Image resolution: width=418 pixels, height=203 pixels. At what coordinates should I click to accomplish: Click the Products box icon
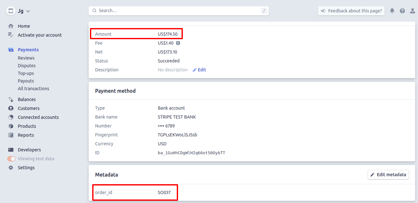click(11, 126)
